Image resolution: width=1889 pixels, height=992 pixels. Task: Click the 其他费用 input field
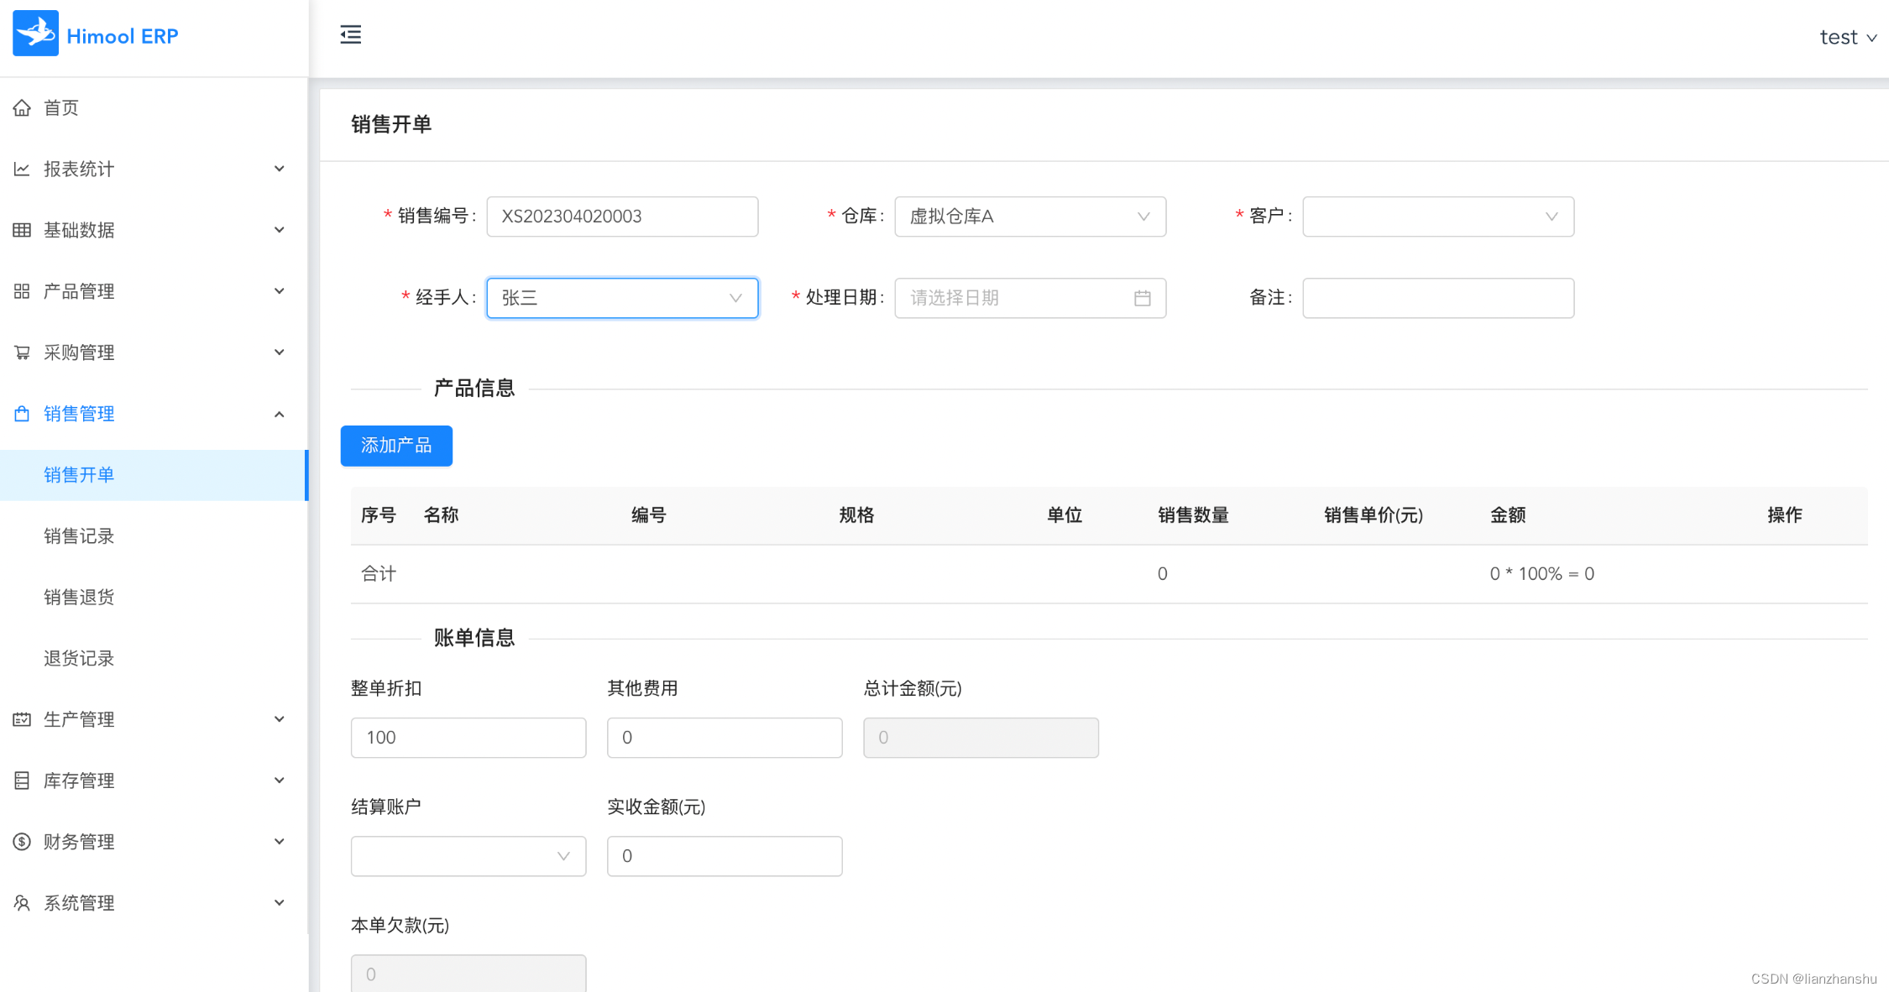click(x=725, y=738)
